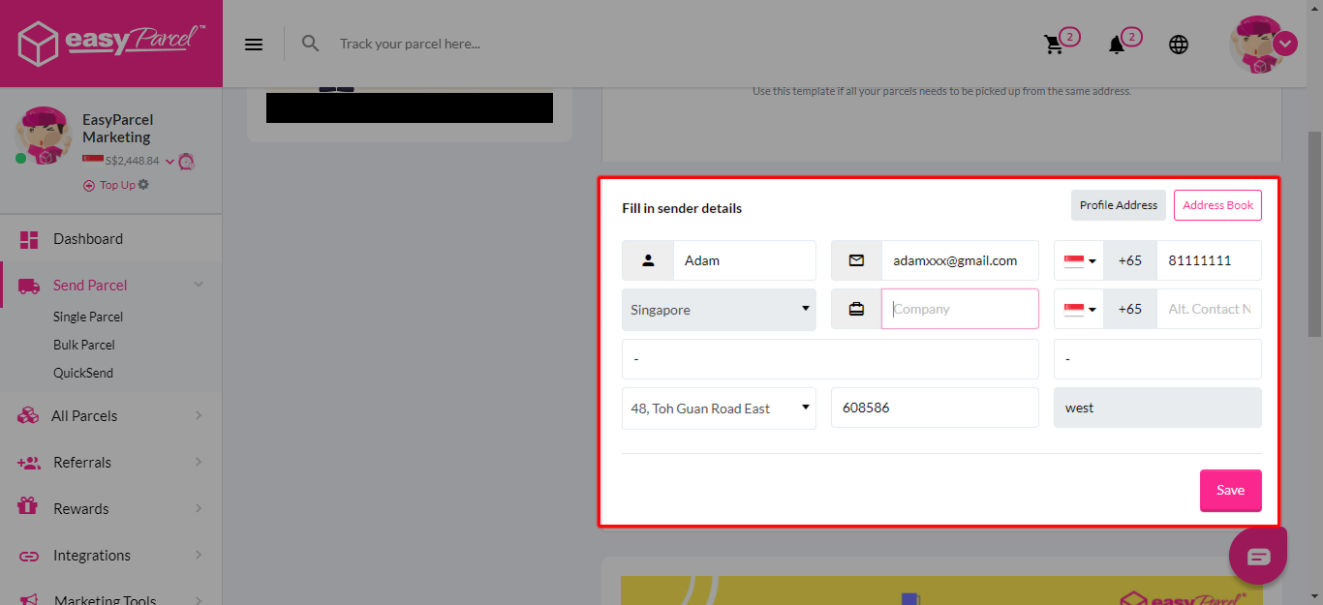Click inside the Company input field

click(x=960, y=308)
